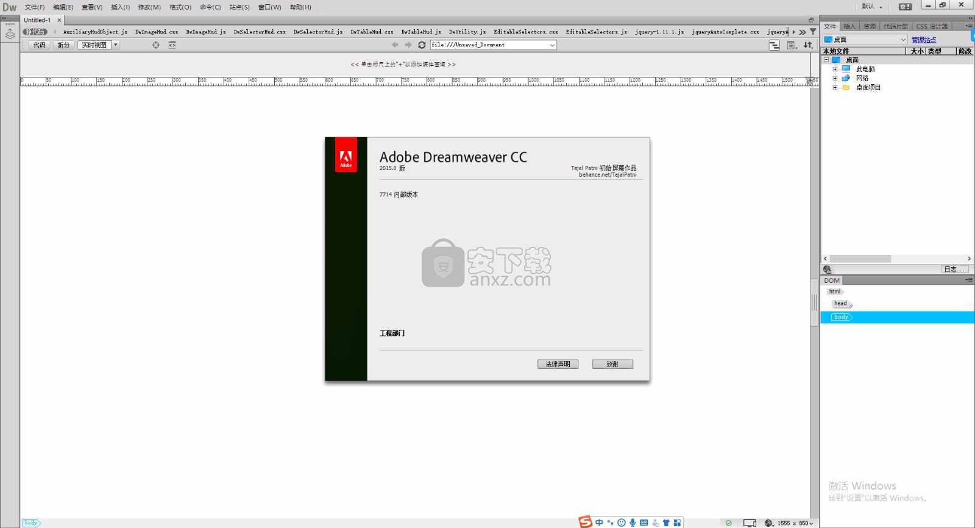
Task: Expand the 此电脑 tree node
Action: [x=835, y=69]
